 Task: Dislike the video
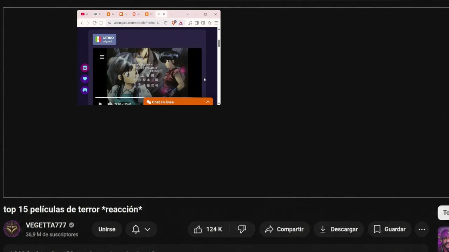(242, 229)
